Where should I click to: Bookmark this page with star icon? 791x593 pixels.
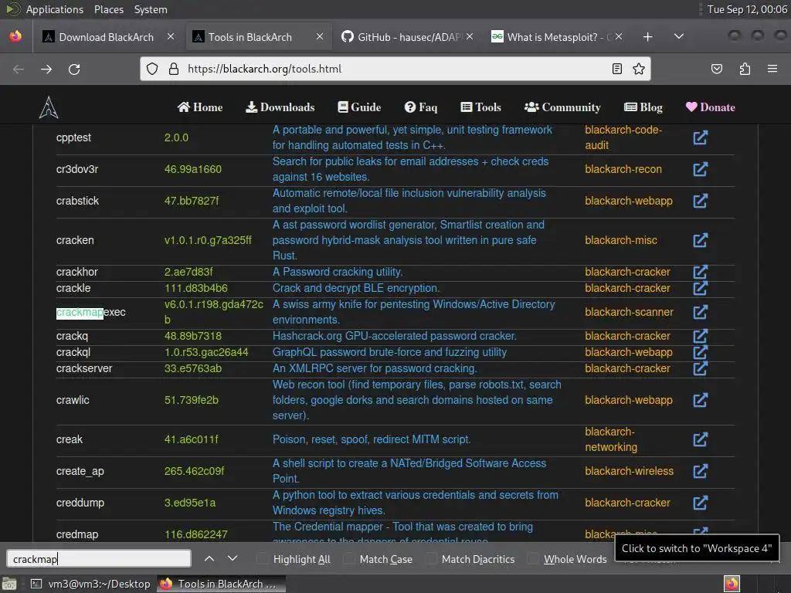[639, 69]
